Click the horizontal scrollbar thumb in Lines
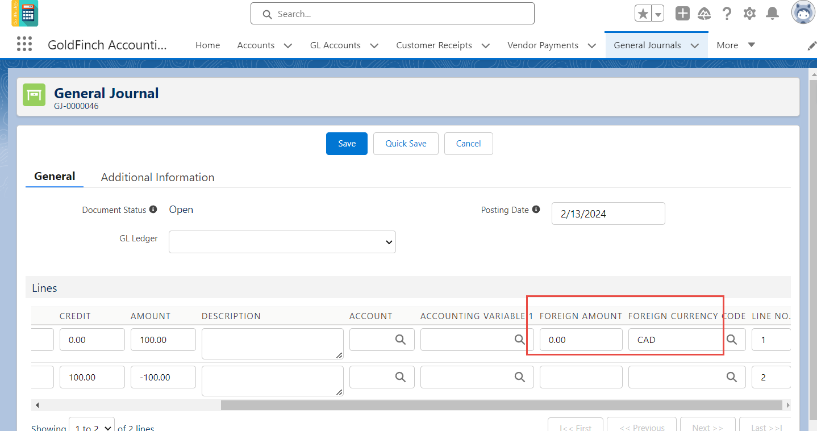Screen dimensions: 817x431 501,405
